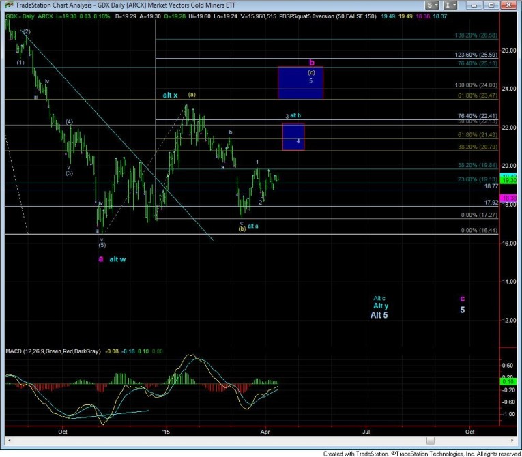
Task: Click the 17.92 horizontal line label
Action: click(x=491, y=203)
